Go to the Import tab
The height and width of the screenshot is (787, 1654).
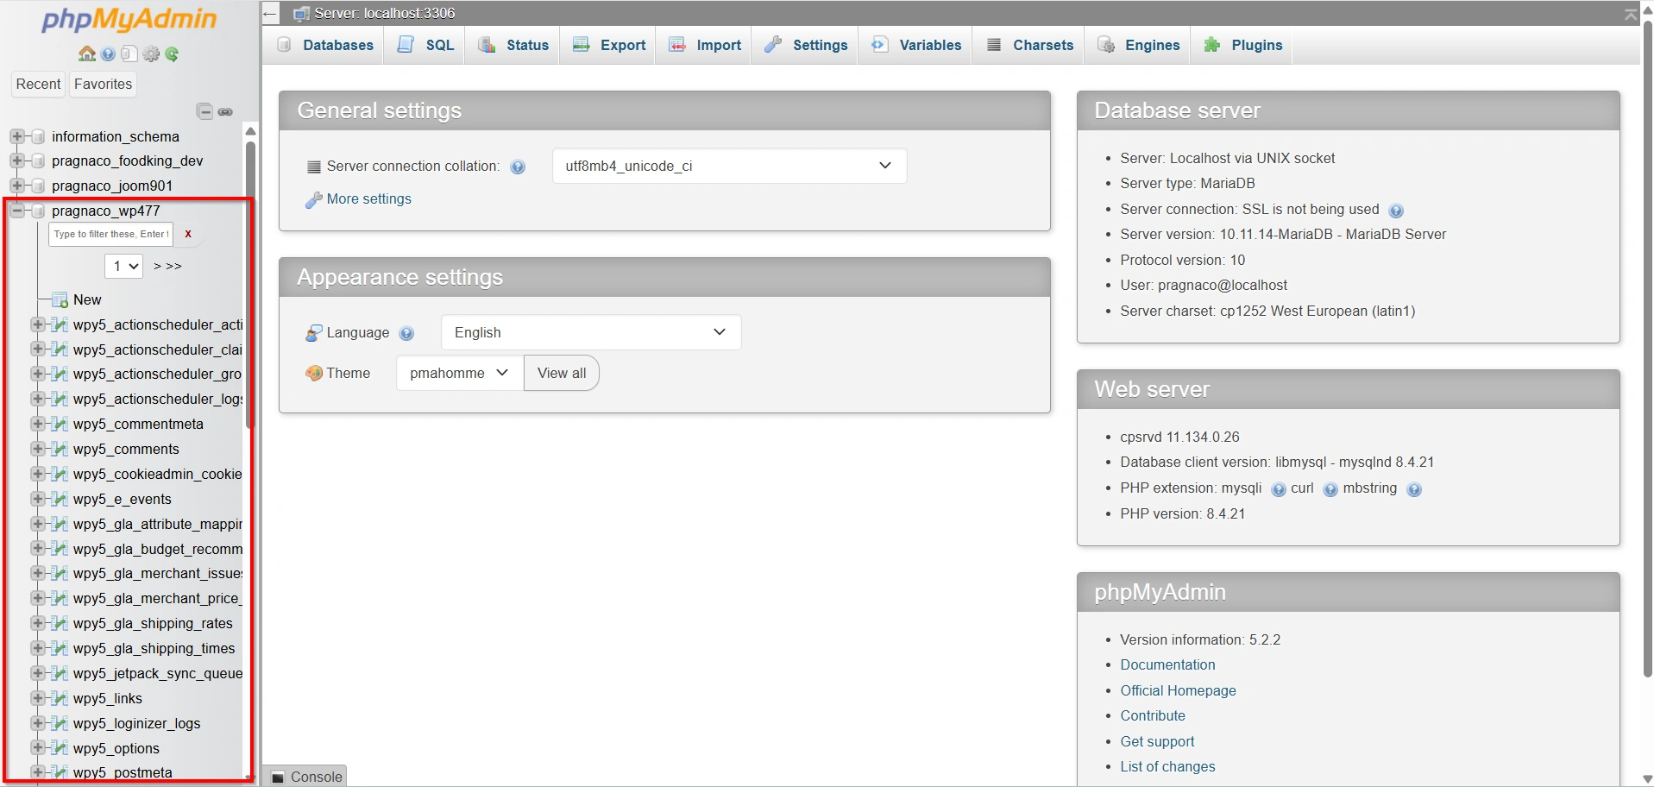(x=706, y=45)
